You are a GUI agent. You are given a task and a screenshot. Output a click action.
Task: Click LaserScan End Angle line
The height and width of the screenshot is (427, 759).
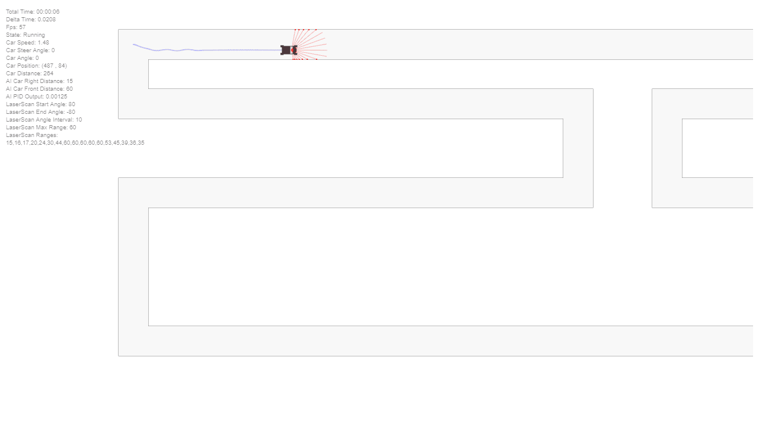[x=40, y=112]
